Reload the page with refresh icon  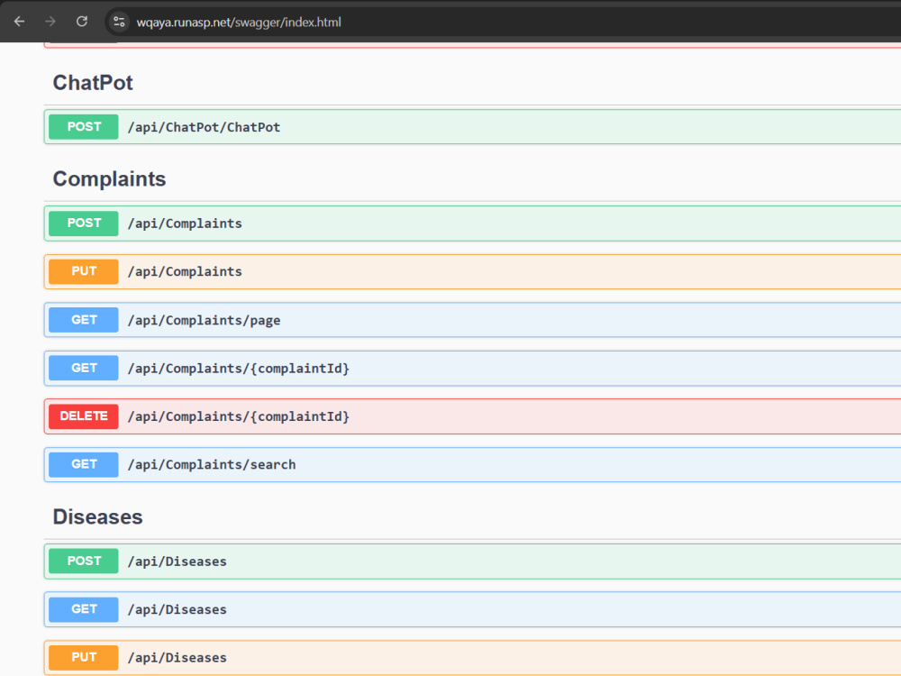point(82,22)
